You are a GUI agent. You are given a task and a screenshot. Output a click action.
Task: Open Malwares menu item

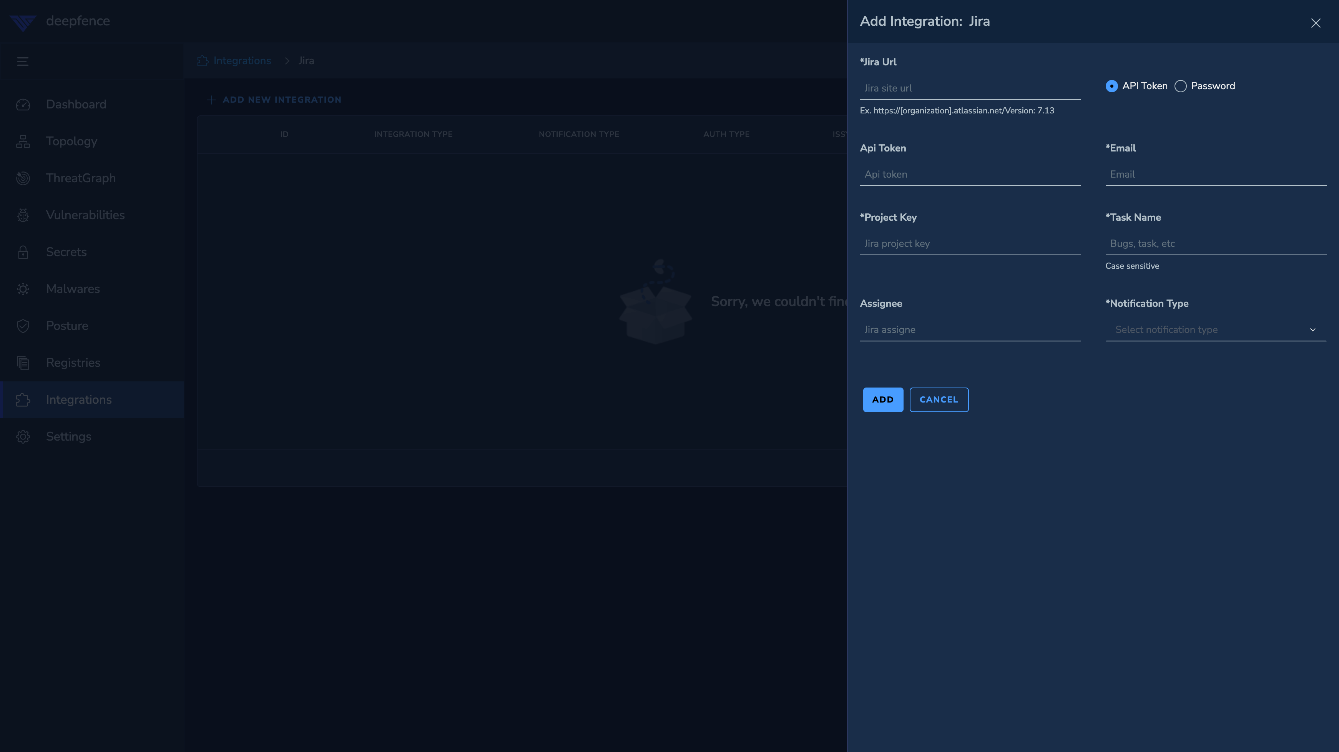click(x=92, y=289)
